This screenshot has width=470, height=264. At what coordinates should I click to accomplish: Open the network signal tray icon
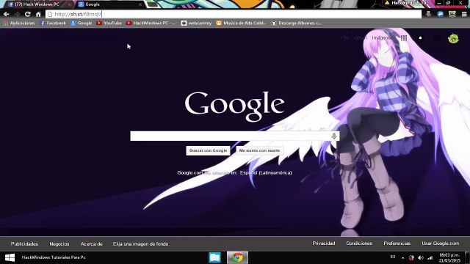430,257
